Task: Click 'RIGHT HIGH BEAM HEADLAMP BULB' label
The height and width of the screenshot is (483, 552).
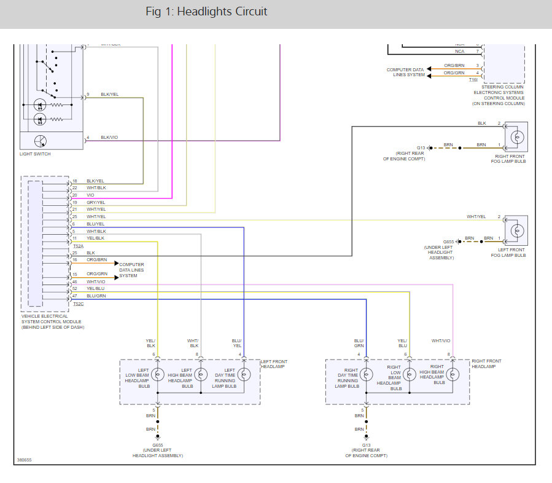Action: pos(432,374)
